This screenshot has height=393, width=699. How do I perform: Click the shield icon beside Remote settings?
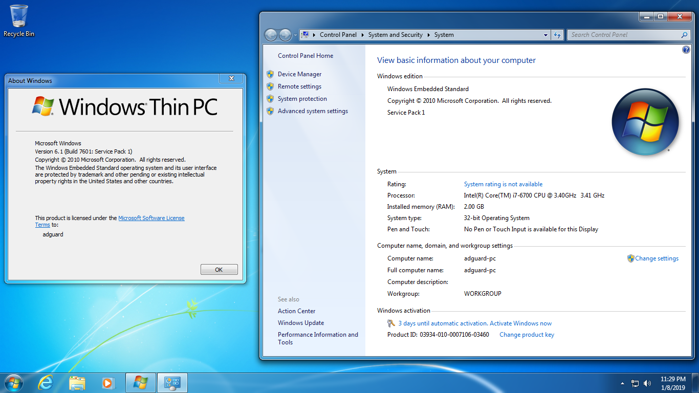(270, 86)
